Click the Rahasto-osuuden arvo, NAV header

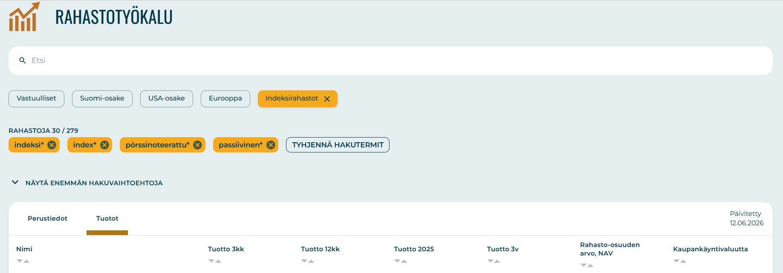point(610,249)
